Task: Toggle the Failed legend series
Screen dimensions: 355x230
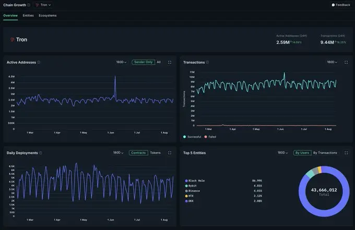Action: (x=210, y=137)
